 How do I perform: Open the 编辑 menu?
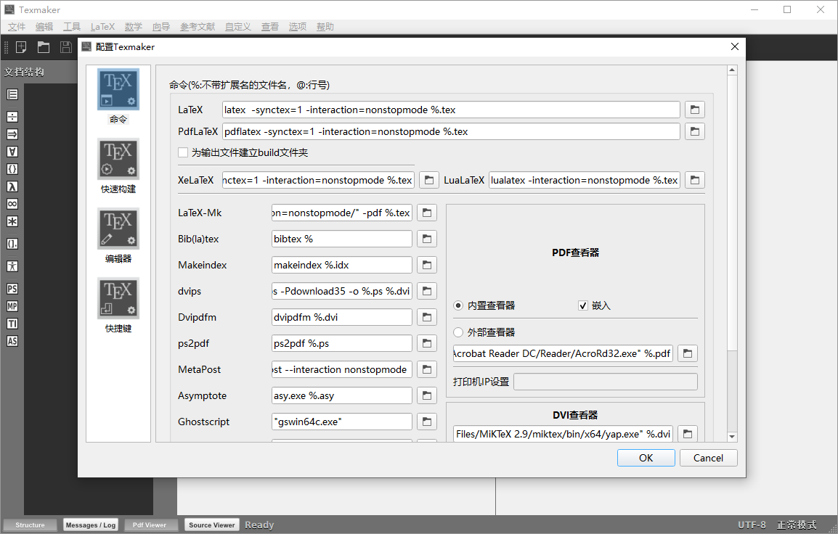point(44,27)
